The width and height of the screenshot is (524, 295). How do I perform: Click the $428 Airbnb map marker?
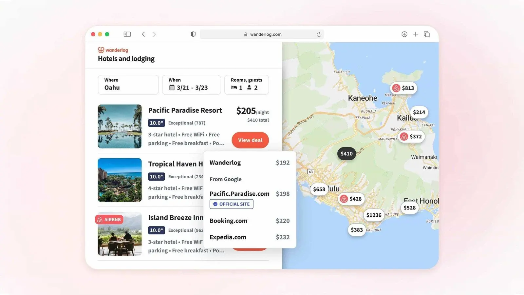[351, 199]
